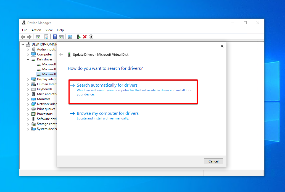Click the blue Help question-mark toolbar icon
The image size is (285, 192).
point(55,37)
